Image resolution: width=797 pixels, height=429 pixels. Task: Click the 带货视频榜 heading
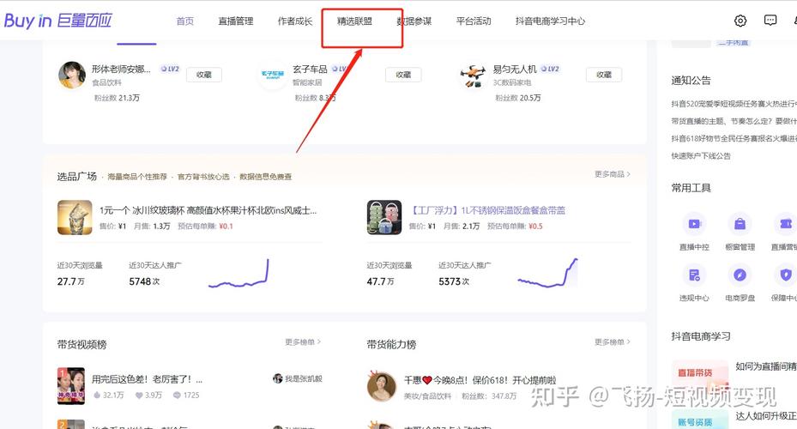click(x=82, y=345)
